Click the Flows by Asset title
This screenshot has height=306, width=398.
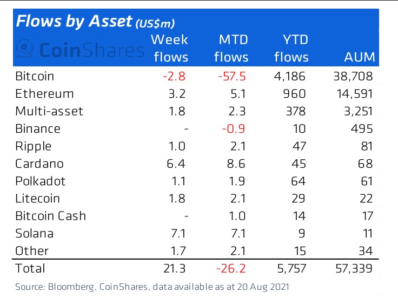(74, 22)
